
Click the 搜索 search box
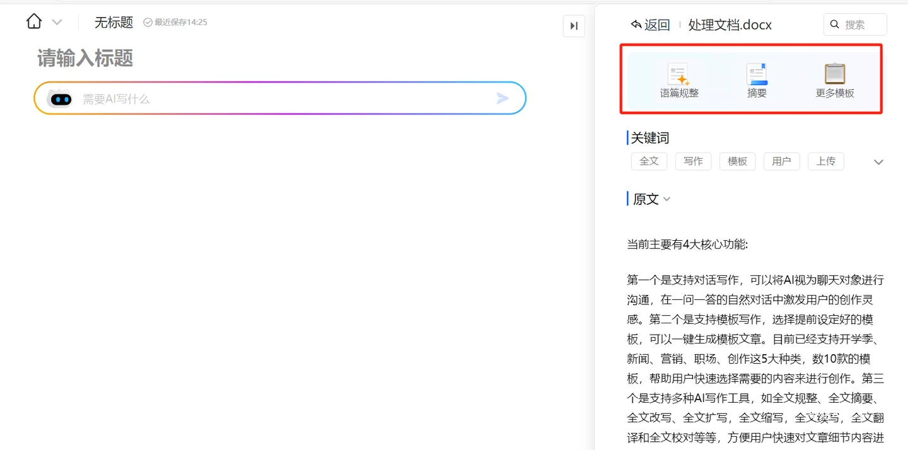[x=855, y=25]
